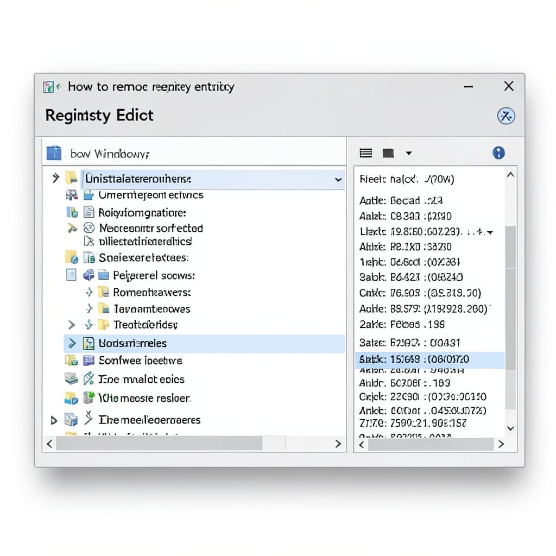Viewport: 556px width, 556px height.
Task: Click the drive icon in Tene mnalot eoics row
Action: (x=71, y=378)
